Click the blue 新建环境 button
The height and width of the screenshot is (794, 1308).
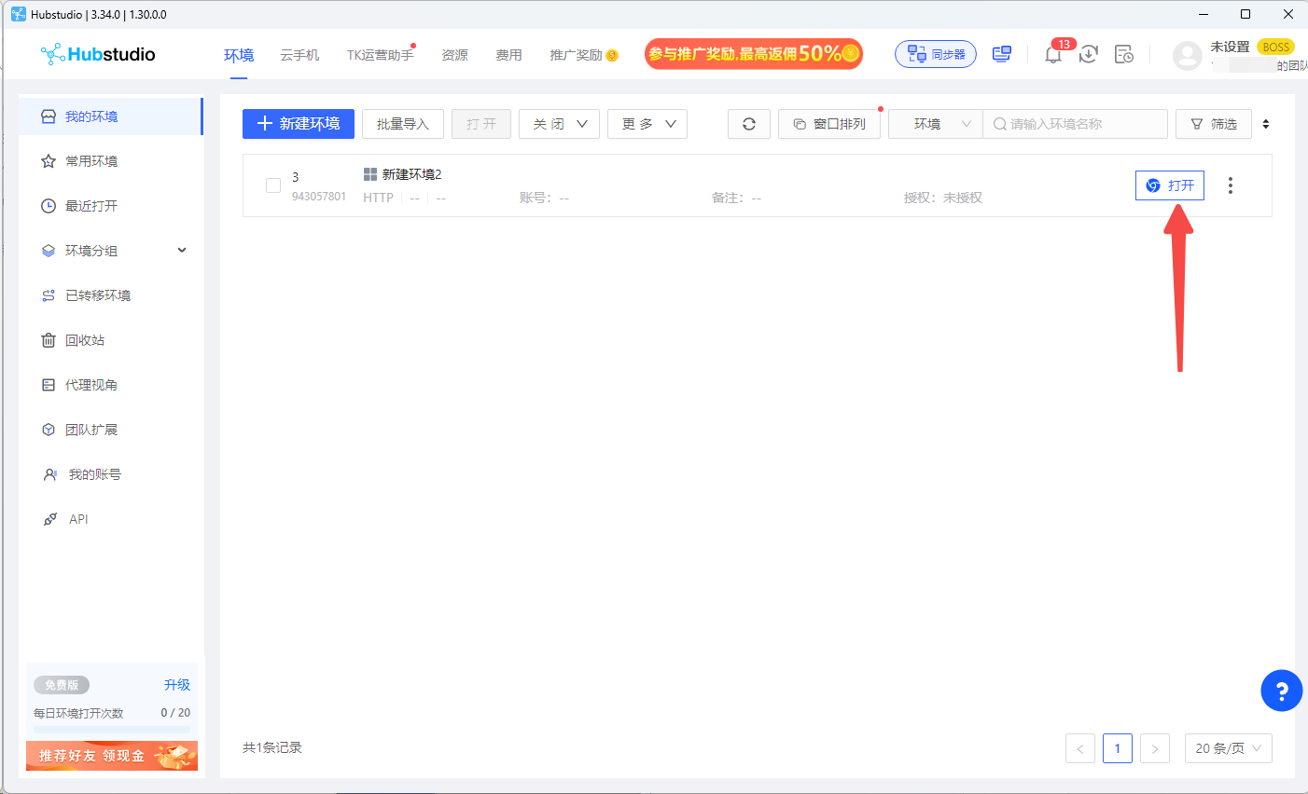point(299,124)
